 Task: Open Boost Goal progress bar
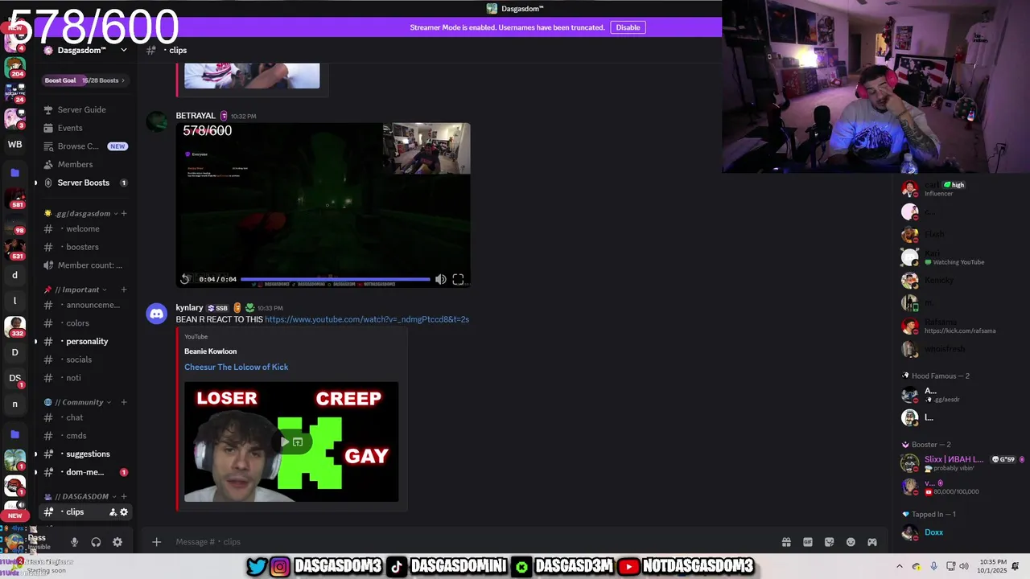tap(84, 80)
